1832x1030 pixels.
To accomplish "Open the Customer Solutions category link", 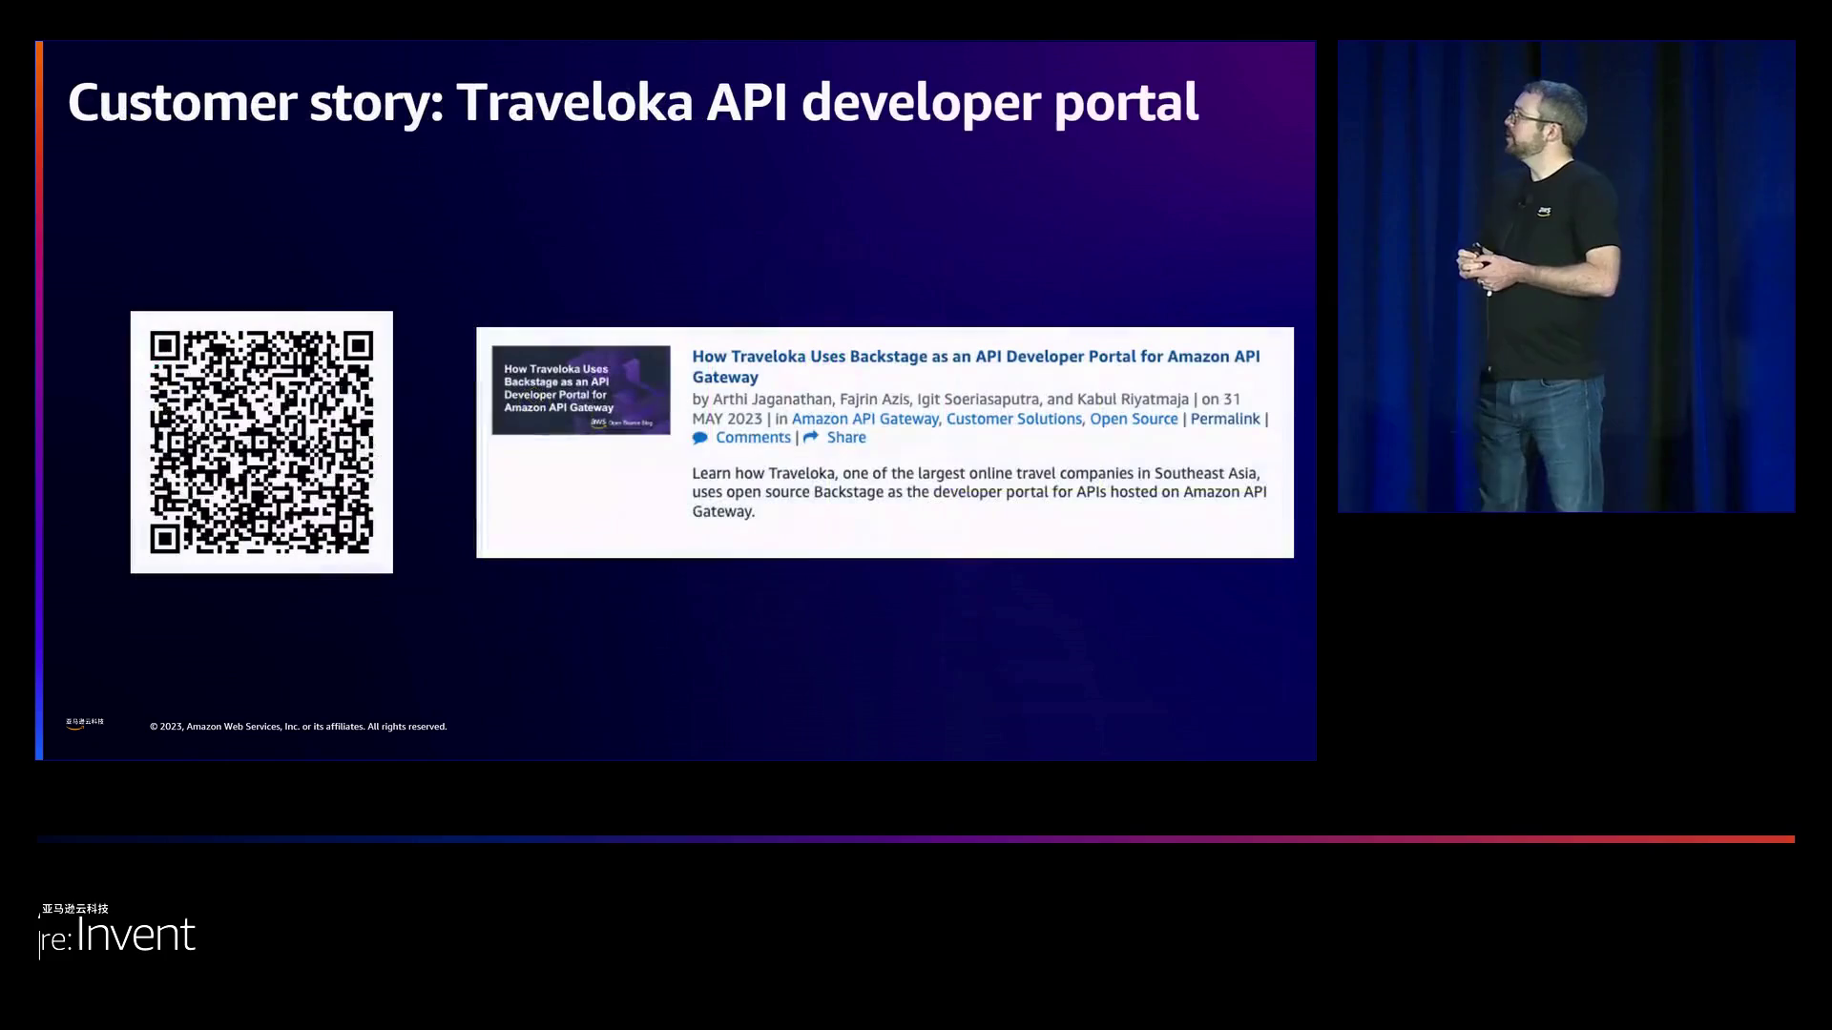I will 1013,419.
